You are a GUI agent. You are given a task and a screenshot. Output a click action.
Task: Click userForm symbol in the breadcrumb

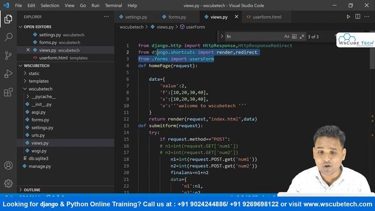pos(195,27)
